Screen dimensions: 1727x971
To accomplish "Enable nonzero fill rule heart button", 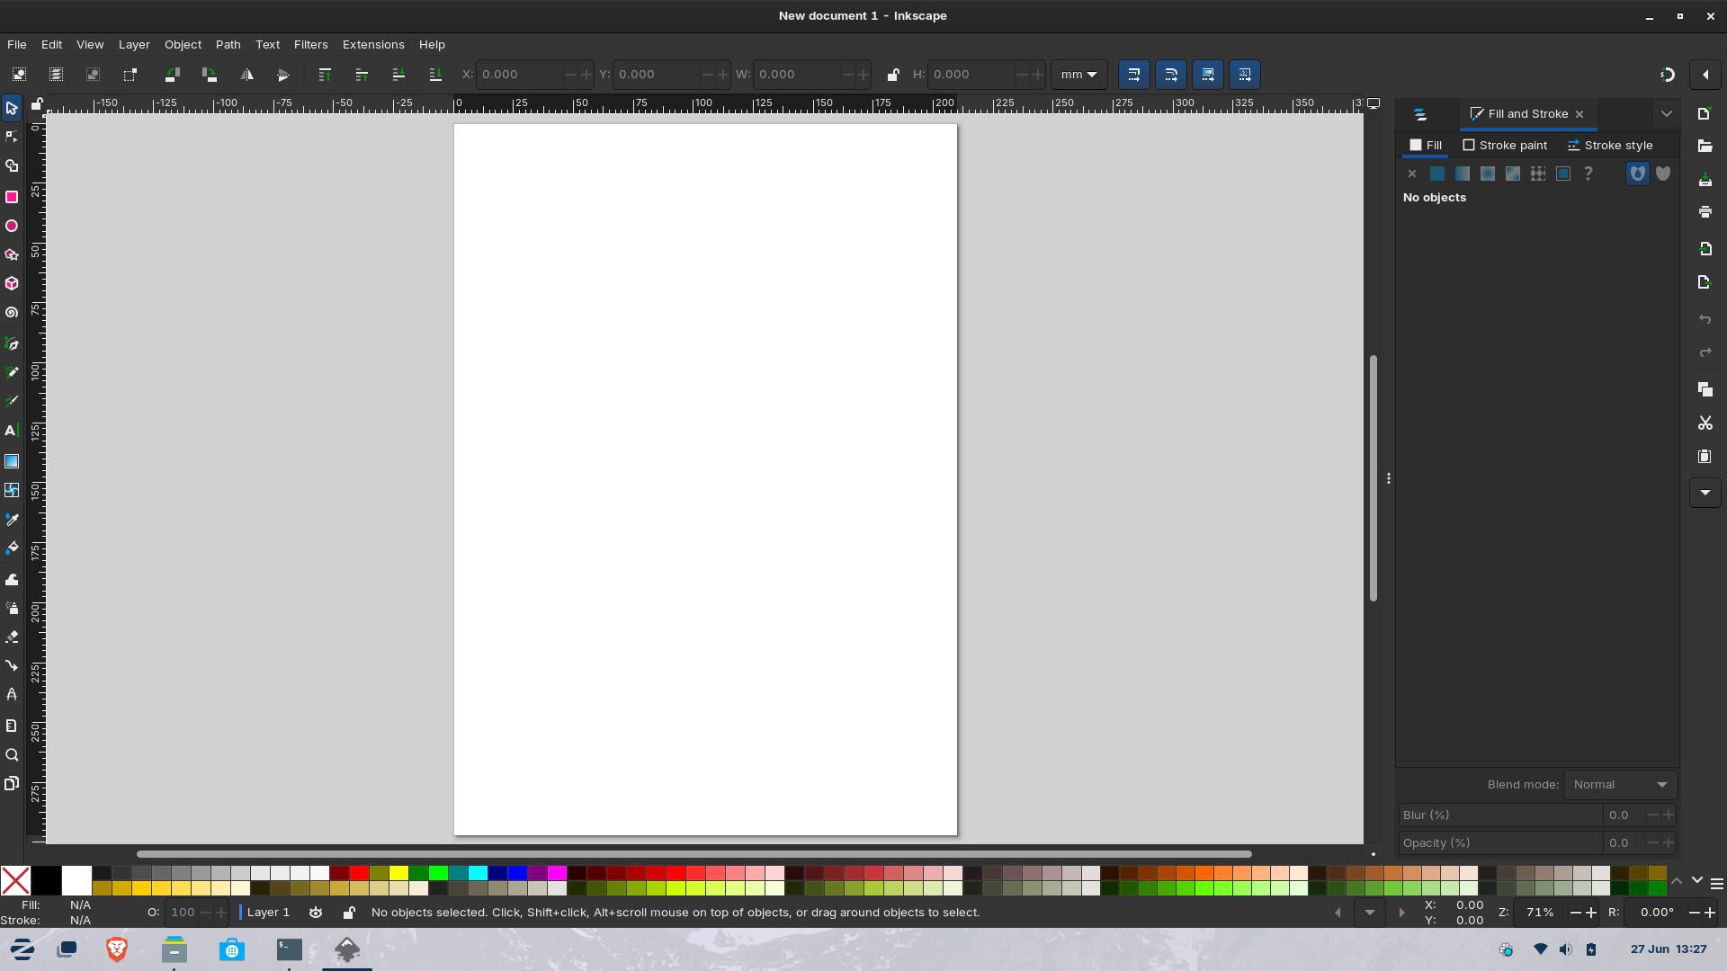I will (x=1663, y=174).
